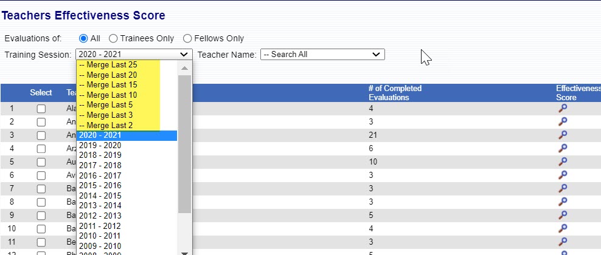This screenshot has height=255, width=601.
Task: Select 2017 - 2018 training session option
Action: click(100, 165)
